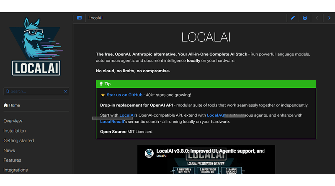
Task: Click the gold star icon
Action: click(x=103, y=95)
